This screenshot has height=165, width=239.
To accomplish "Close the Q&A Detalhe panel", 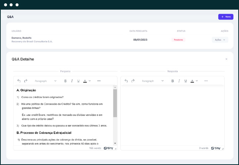I will 226,59.
